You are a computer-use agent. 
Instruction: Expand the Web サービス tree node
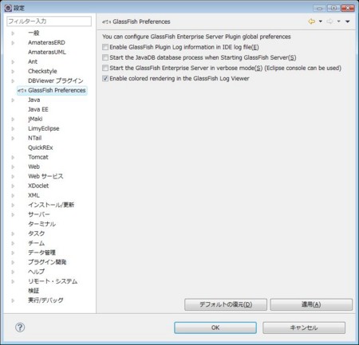click(13, 177)
